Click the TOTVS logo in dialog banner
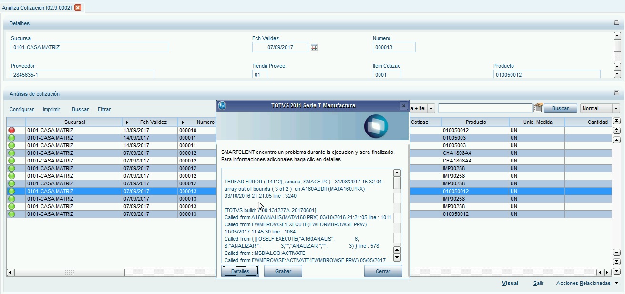 point(376,126)
